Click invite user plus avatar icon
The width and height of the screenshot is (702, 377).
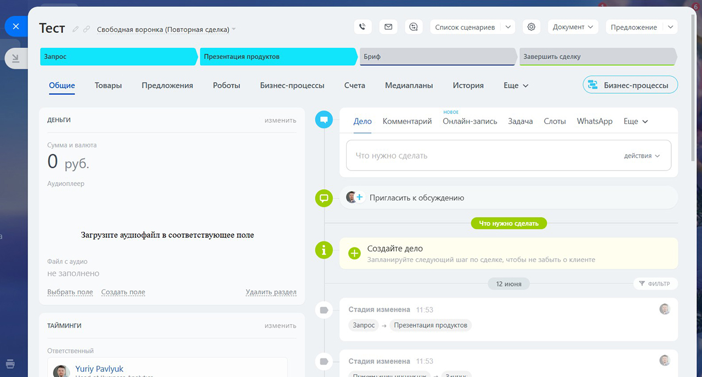click(x=355, y=197)
